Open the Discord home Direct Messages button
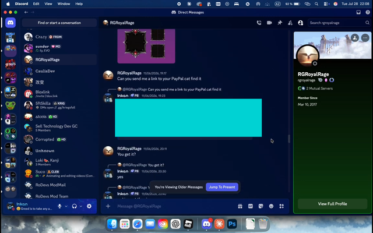This screenshot has width=373, height=233. pyautogui.click(x=10, y=23)
